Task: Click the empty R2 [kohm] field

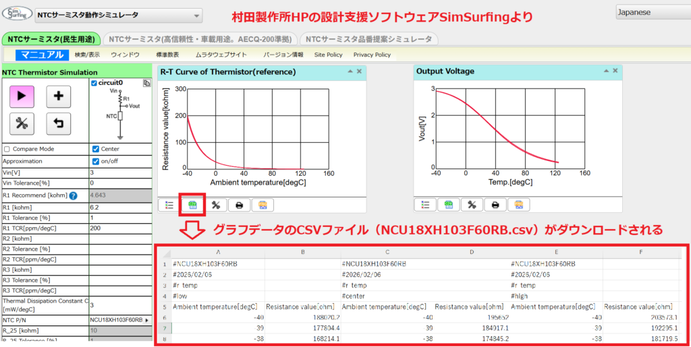Action: (x=120, y=239)
